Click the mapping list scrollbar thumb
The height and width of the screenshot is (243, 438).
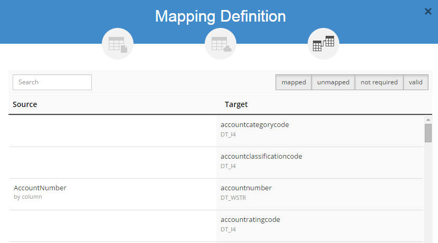[x=428, y=133]
